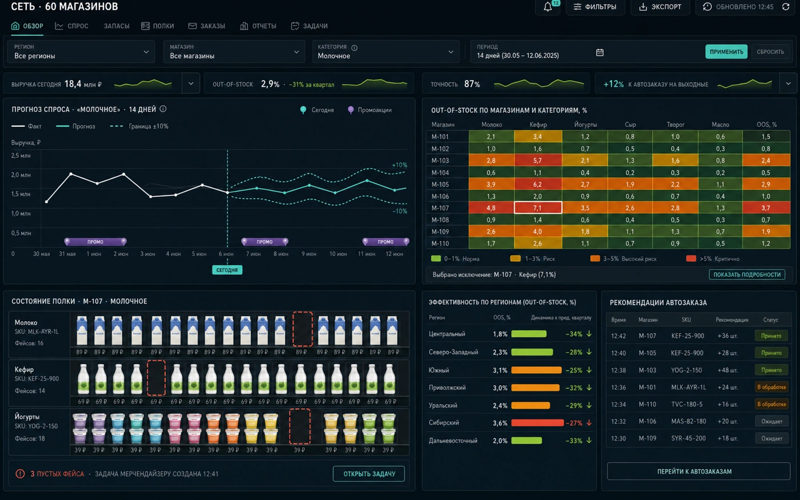Click the down arrow for Сибирский region

(589, 423)
